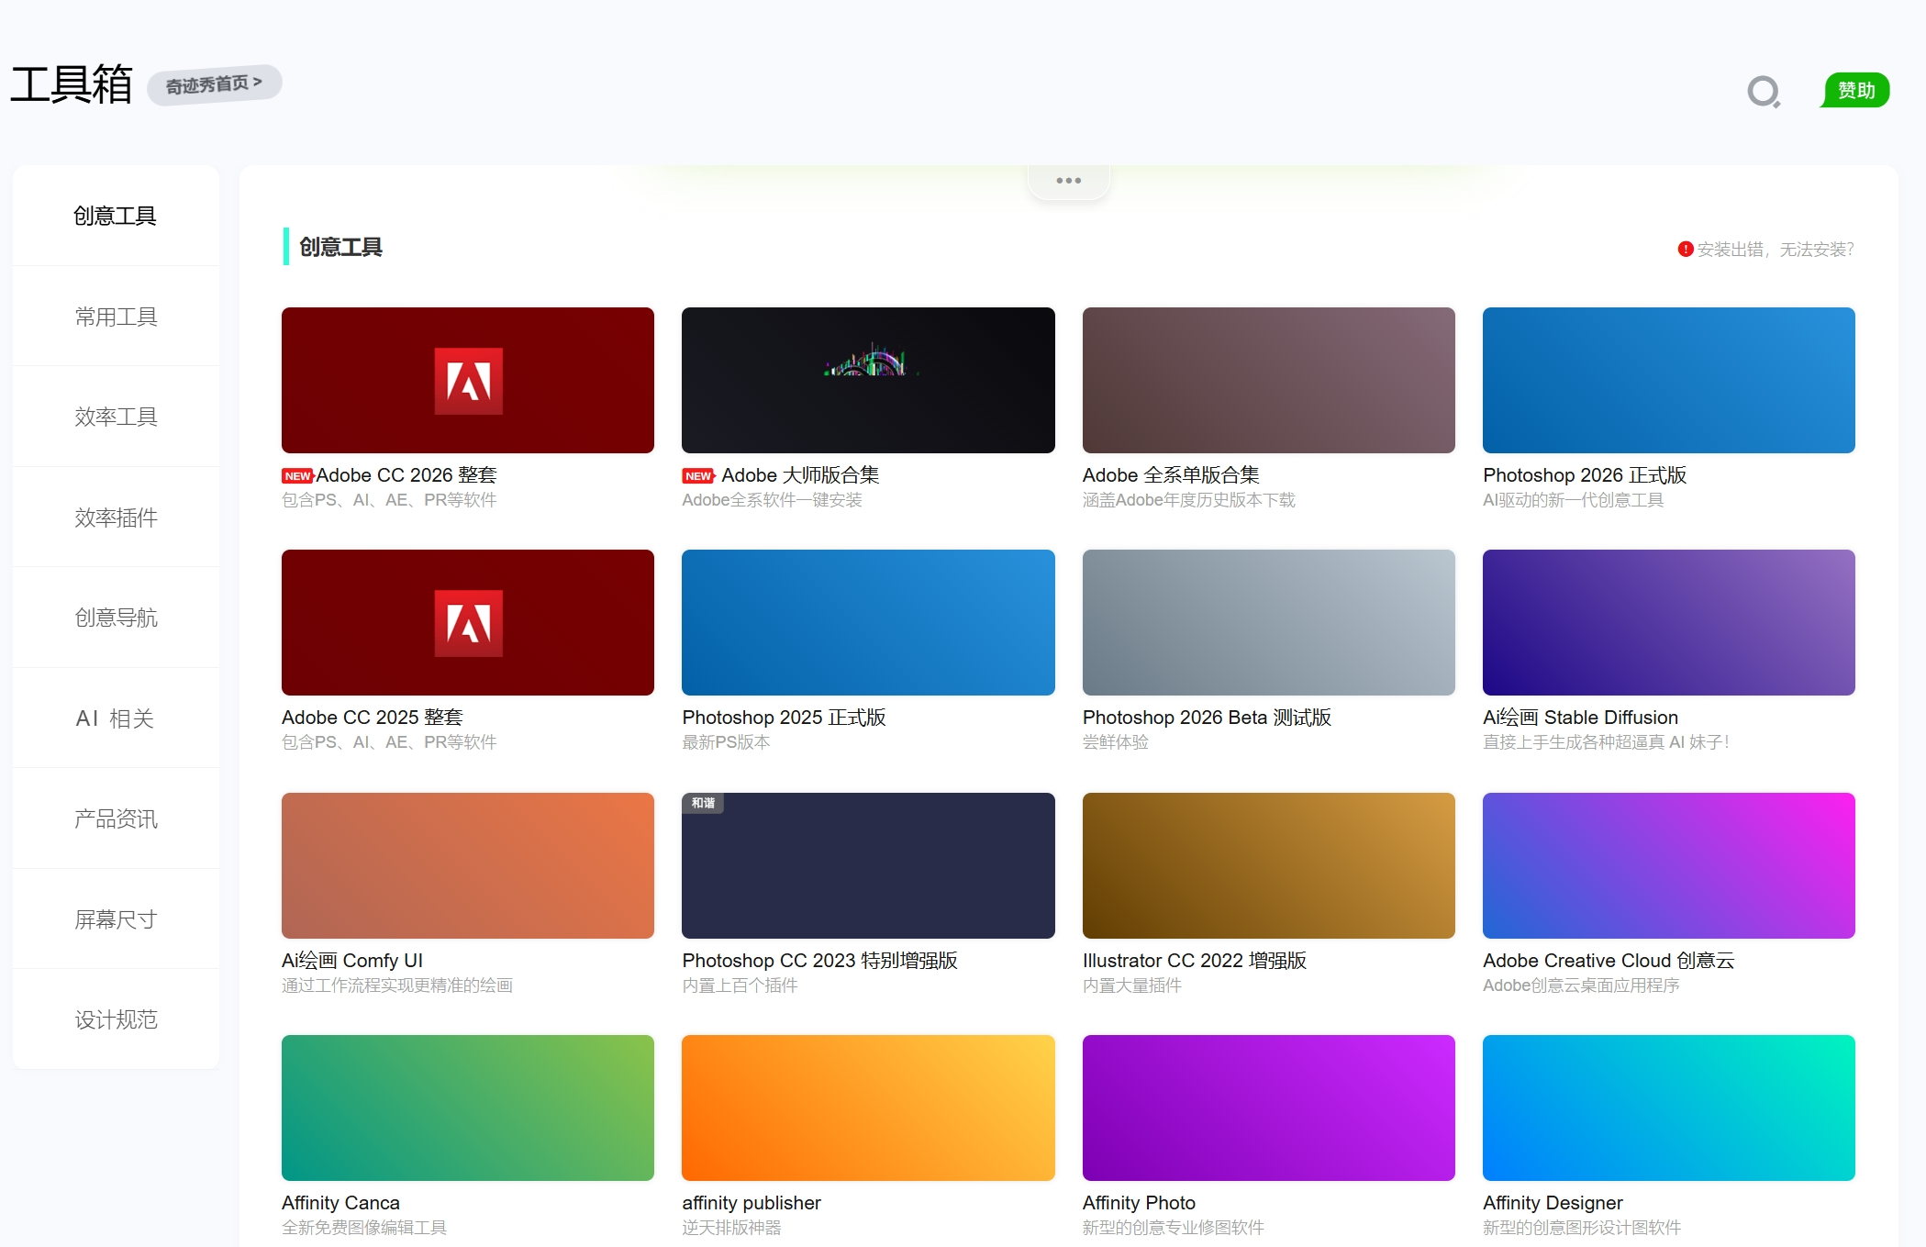Open the Adobe Creative Cloud 创意云 thumbnail
Image resolution: width=1926 pixels, height=1247 pixels.
pos(1669,865)
